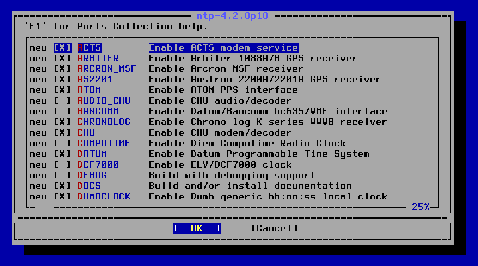Toggle the ARBITER checkbox
This screenshot has width=478, height=266.
click(62, 59)
